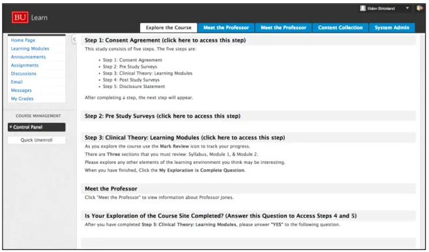Open the Home Page link
Image resolution: width=429 pixels, height=252 pixels.
pyautogui.click(x=23, y=40)
